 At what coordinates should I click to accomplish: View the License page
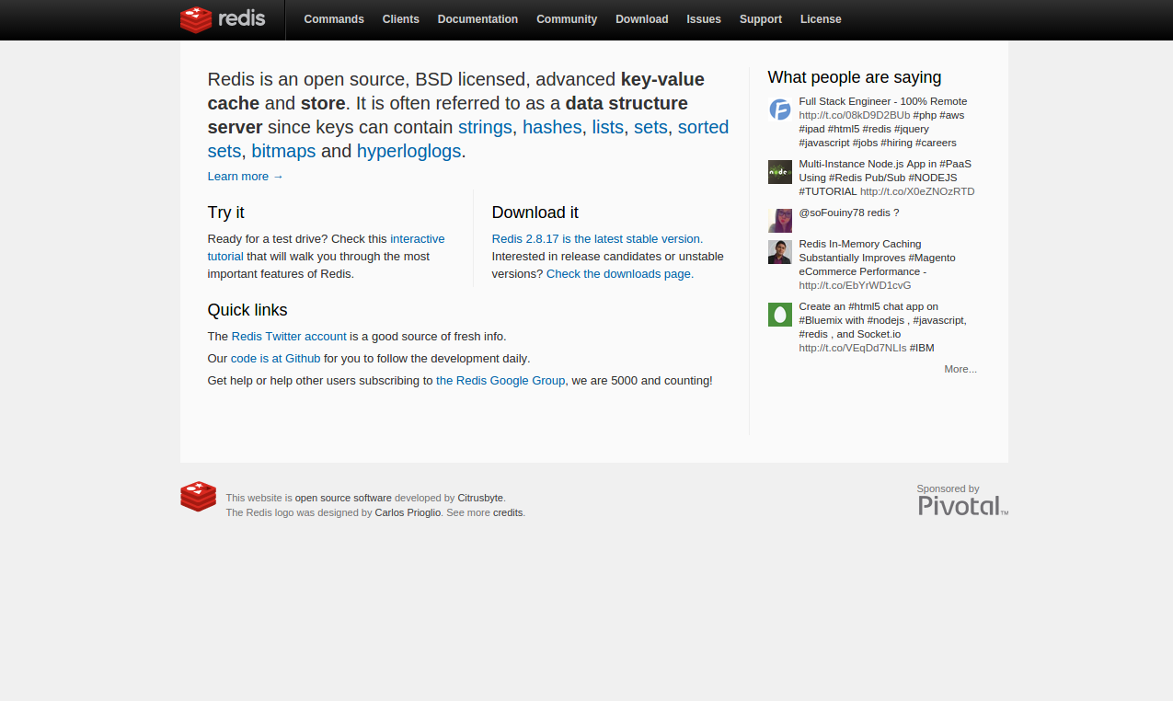coord(821,19)
